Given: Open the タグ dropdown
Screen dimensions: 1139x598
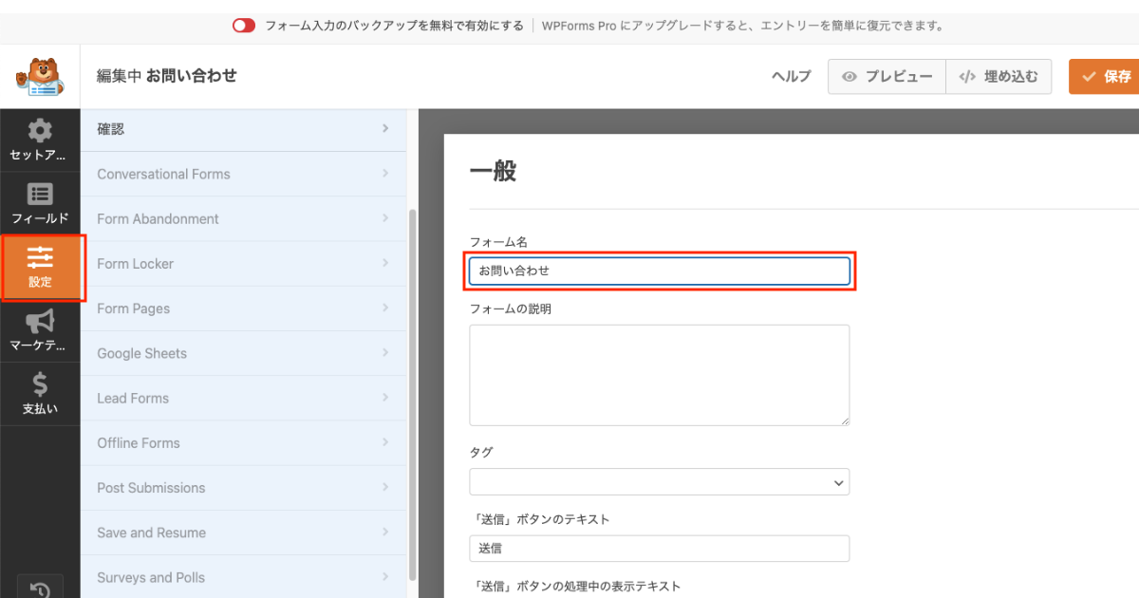Looking at the screenshot, I should coord(659,482).
